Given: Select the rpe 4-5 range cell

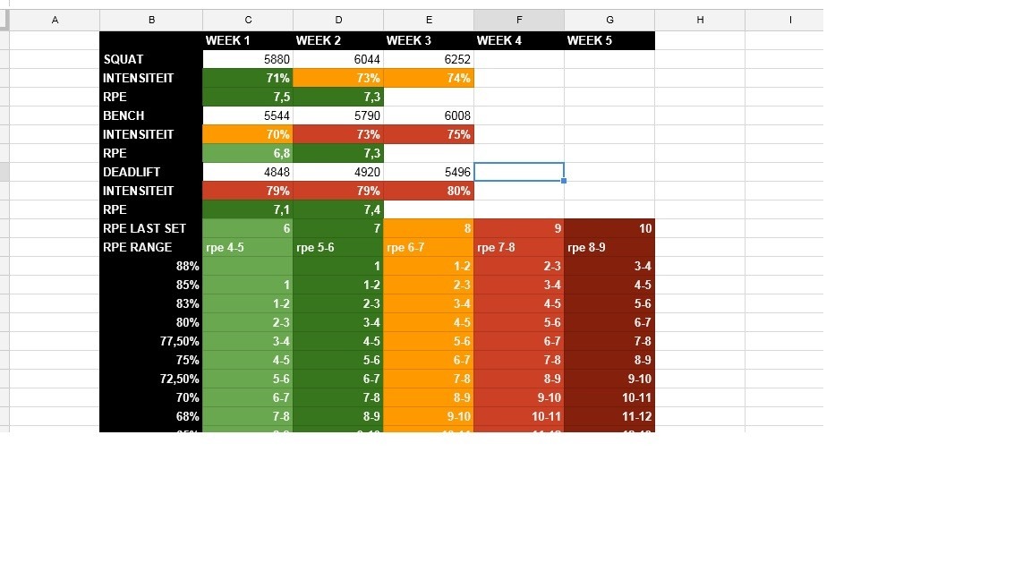Looking at the screenshot, I should [x=248, y=247].
